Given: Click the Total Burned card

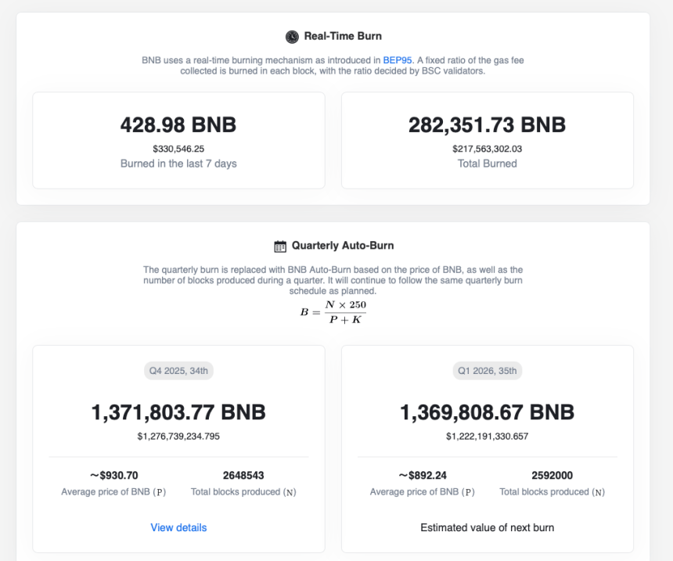Looking at the screenshot, I should tap(487, 164).
